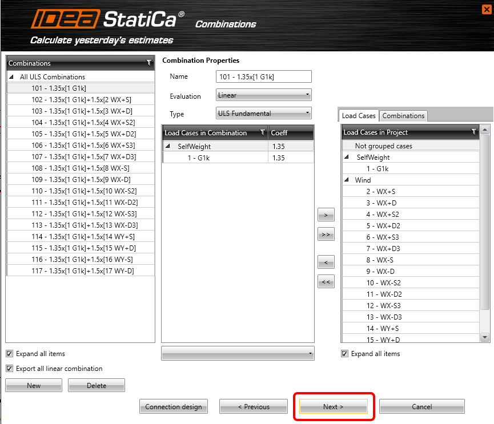
Task: Open the empty dropdown below load cases table
Action: click(238, 353)
